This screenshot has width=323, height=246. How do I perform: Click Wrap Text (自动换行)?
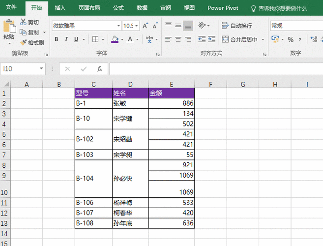(x=237, y=26)
